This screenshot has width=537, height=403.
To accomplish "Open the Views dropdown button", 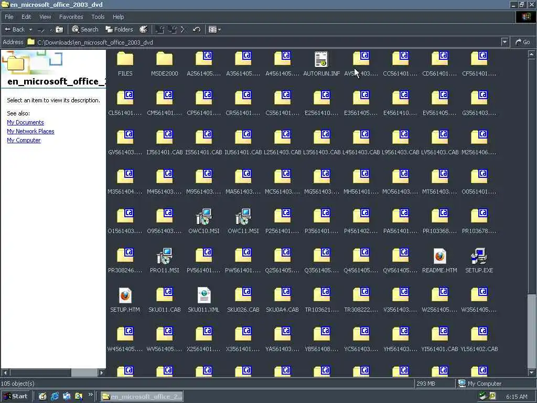I will 214,29.
